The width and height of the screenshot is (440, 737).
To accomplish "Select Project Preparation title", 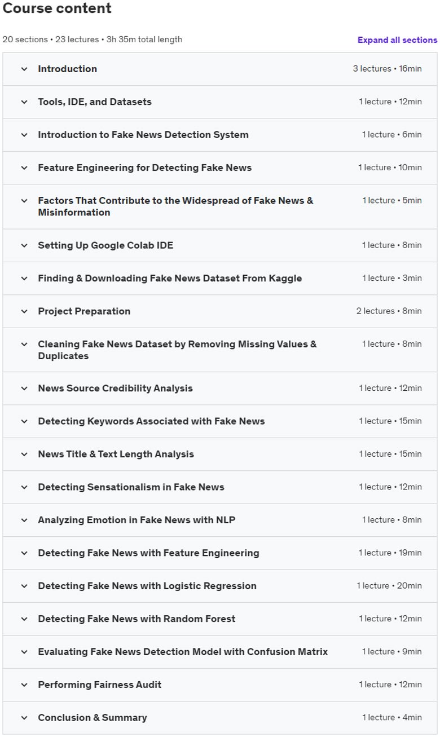I will click(x=84, y=311).
